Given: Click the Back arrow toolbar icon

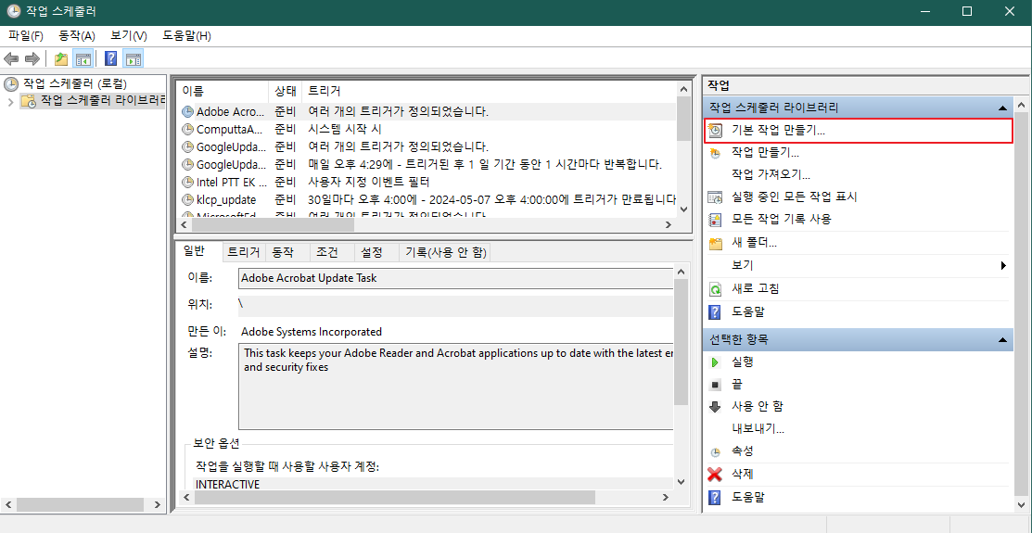Looking at the screenshot, I should [x=11, y=59].
